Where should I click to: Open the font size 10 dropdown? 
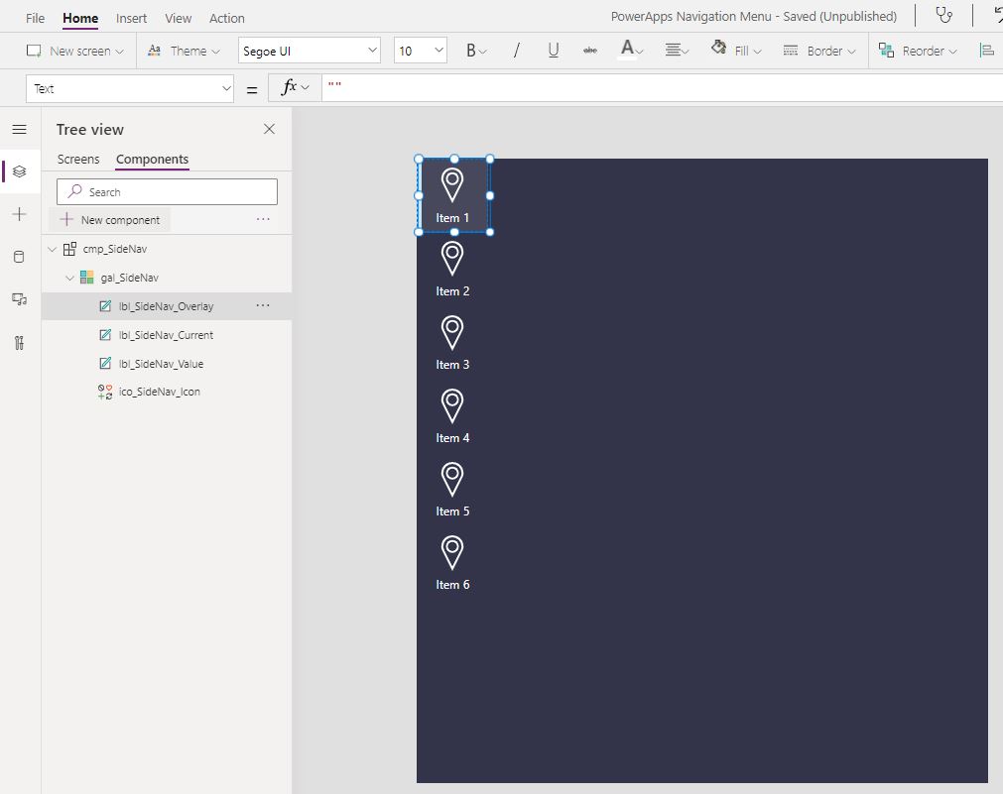420,51
